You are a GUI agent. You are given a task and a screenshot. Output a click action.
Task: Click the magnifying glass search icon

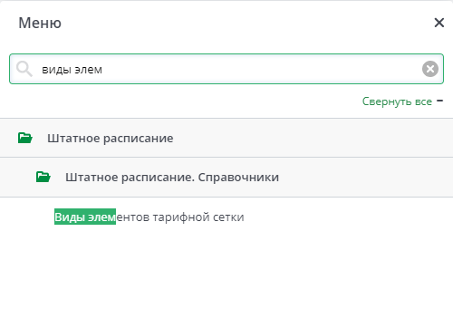[x=24, y=69]
